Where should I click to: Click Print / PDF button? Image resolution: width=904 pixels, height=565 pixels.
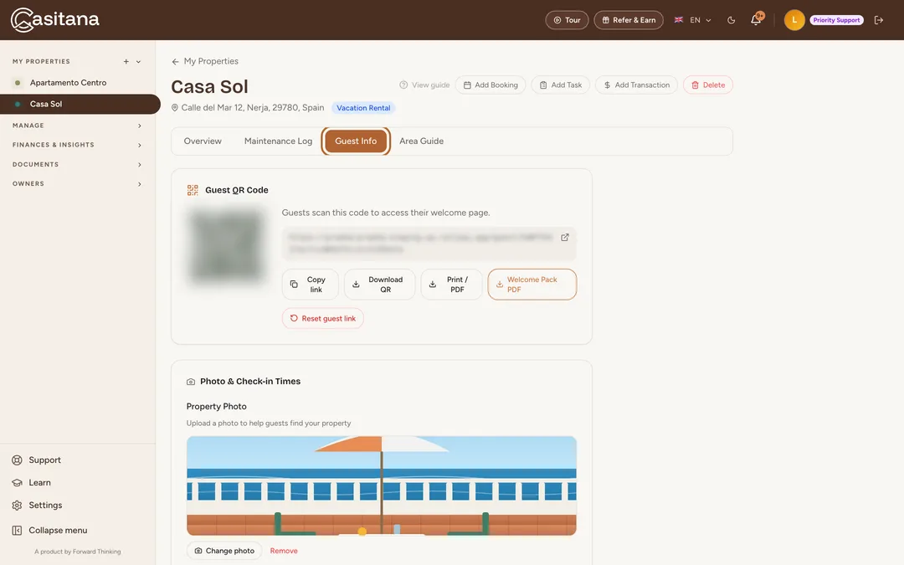pos(451,285)
